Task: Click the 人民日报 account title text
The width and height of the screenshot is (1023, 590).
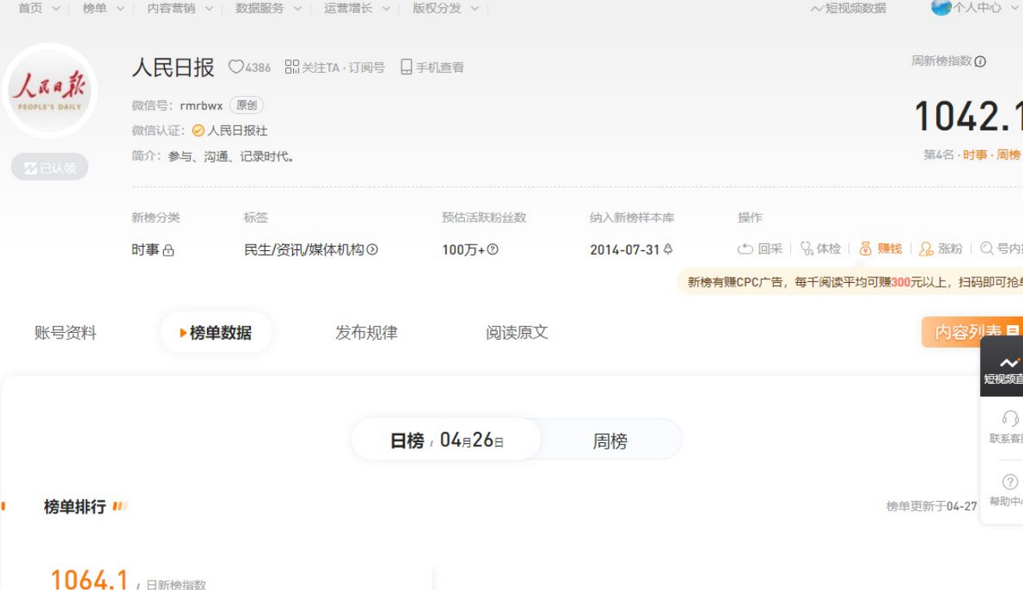Action: (173, 67)
